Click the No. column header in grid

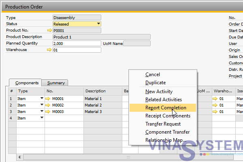pyautogui.click(x=64, y=91)
